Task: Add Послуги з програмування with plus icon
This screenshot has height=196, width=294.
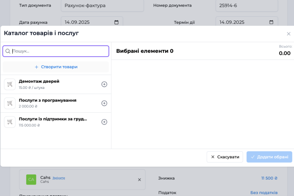Action: coord(104,103)
